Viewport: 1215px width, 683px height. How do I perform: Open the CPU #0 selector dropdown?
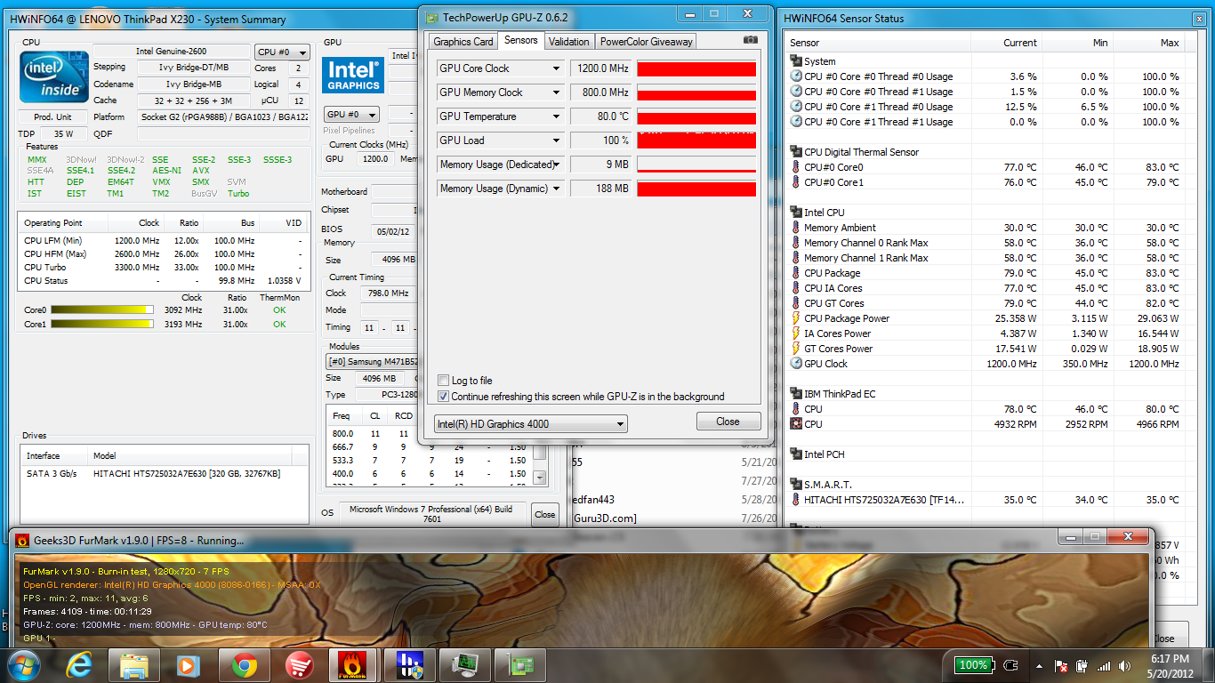(283, 52)
